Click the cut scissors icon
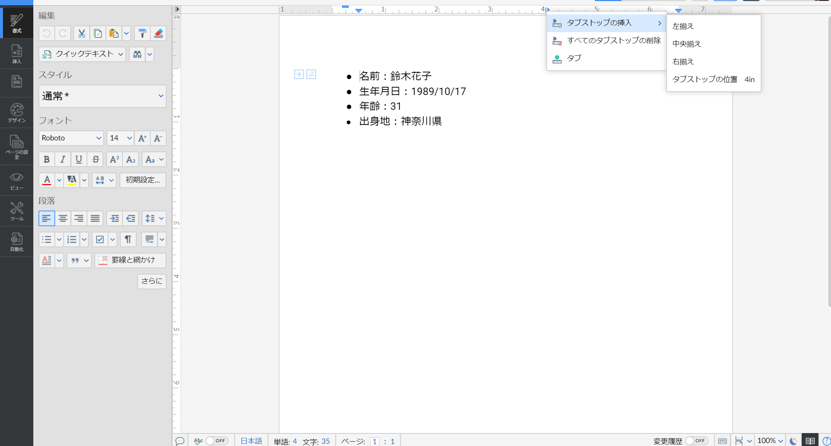Screen dimensions: 831x446 81,34
